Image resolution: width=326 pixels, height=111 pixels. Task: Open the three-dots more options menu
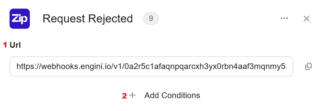pos(284,18)
